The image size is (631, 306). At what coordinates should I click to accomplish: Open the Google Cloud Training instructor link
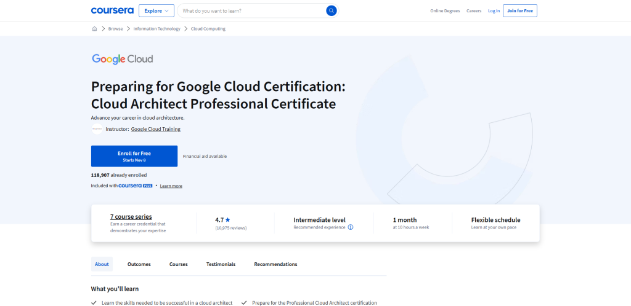point(156,129)
